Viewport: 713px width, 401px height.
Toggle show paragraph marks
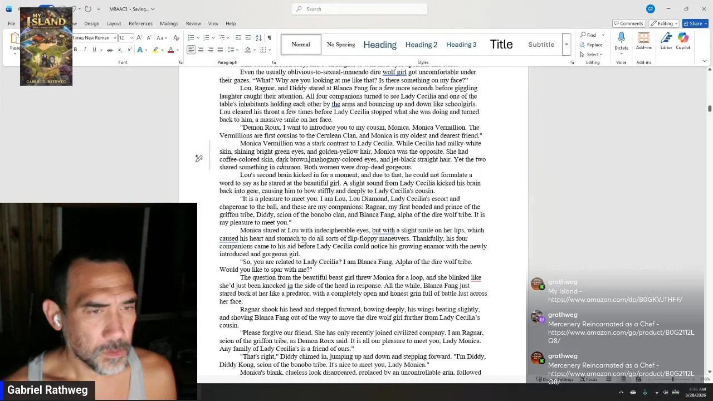pyautogui.click(x=270, y=38)
